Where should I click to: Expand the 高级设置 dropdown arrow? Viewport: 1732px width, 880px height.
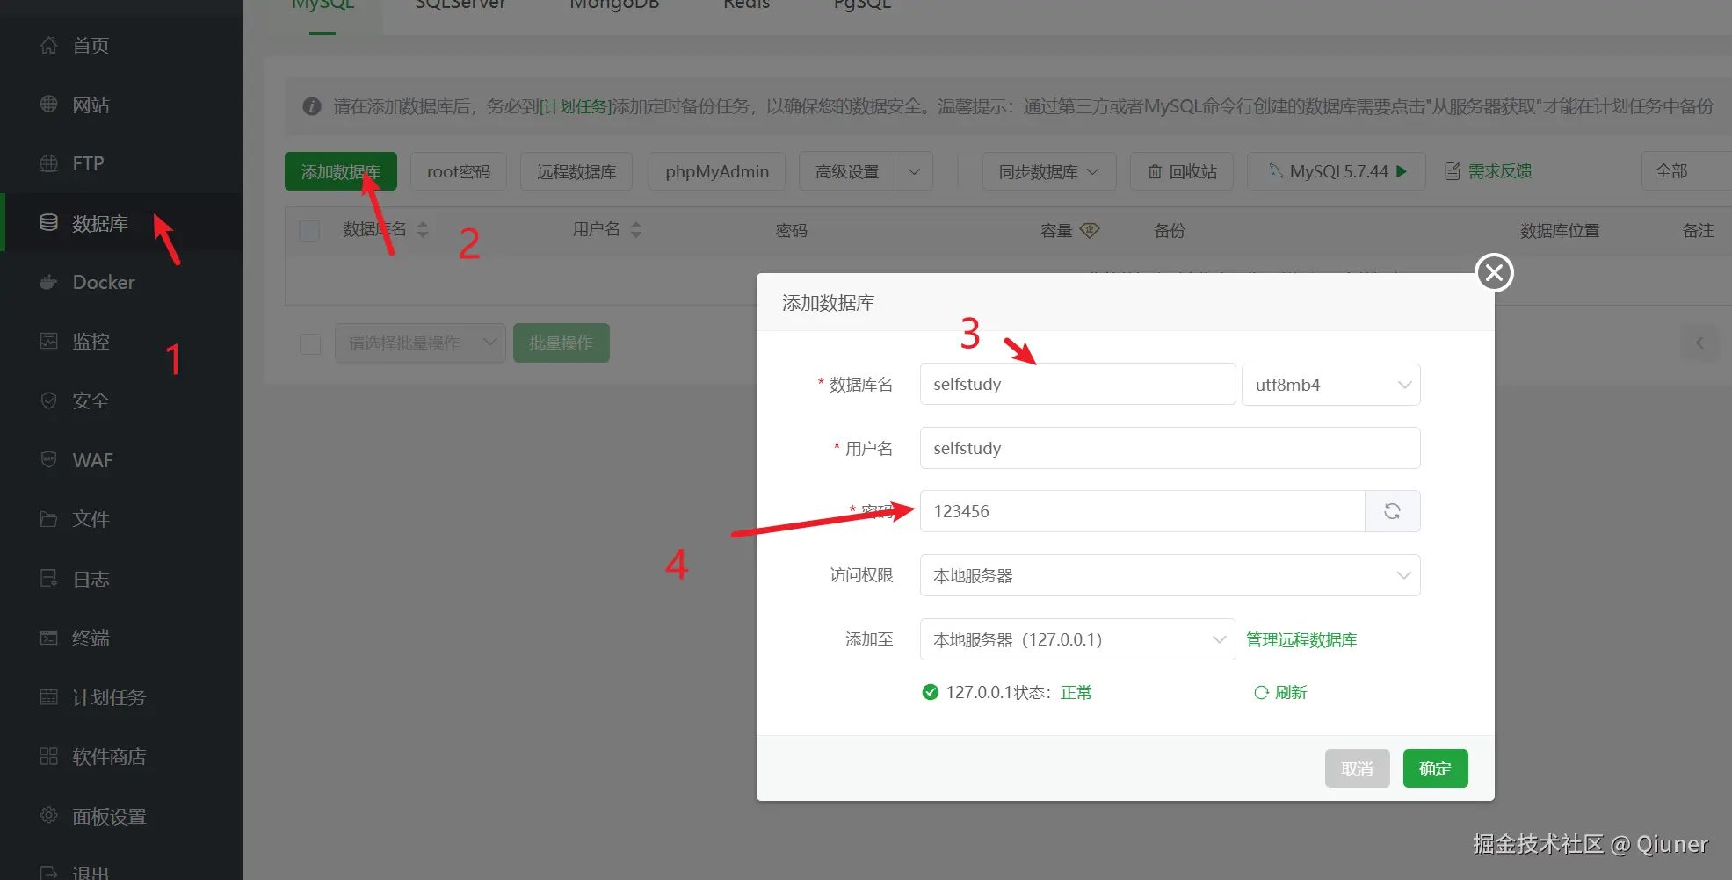(914, 171)
